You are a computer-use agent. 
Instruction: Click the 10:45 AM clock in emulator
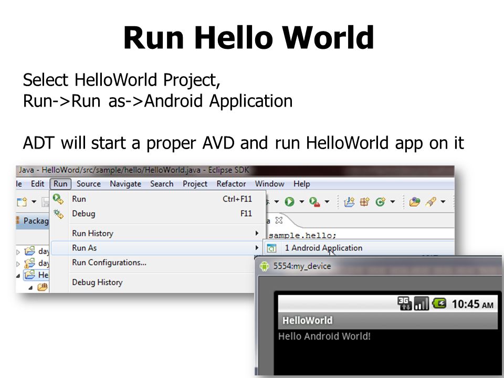pyautogui.click(x=472, y=304)
